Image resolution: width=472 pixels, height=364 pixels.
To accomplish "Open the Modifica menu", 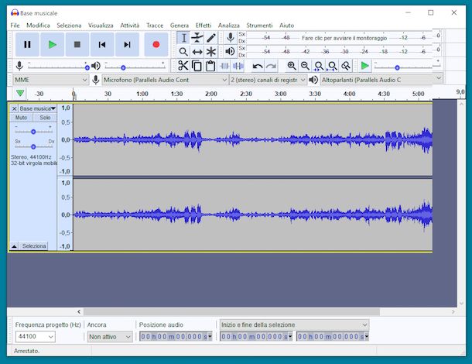I will point(38,26).
